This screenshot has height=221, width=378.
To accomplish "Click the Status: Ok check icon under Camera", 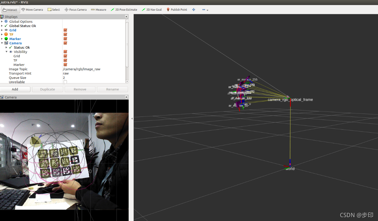I will point(10,47).
